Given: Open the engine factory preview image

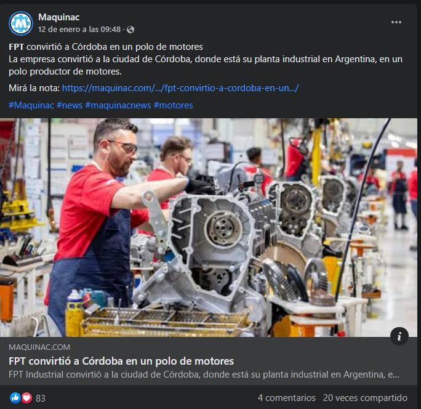Looking at the screenshot, I should 209,227.
